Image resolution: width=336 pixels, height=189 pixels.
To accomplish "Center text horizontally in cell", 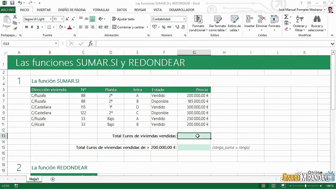I will click(x=86, y=27).
